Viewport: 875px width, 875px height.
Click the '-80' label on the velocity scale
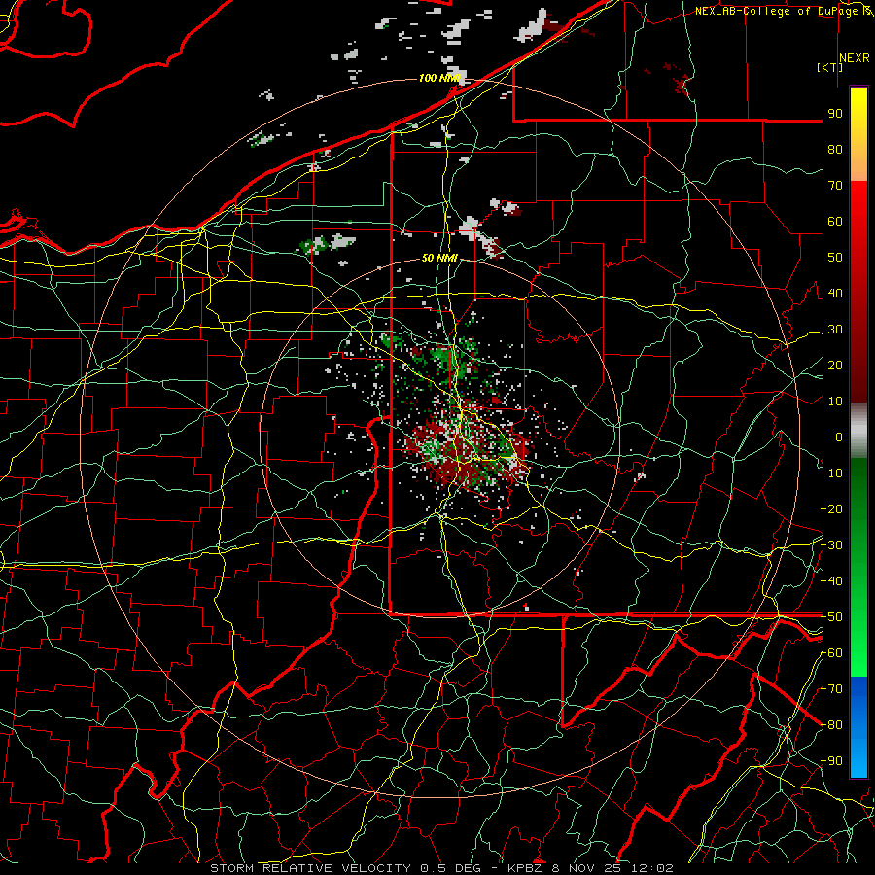click(831, 725)
